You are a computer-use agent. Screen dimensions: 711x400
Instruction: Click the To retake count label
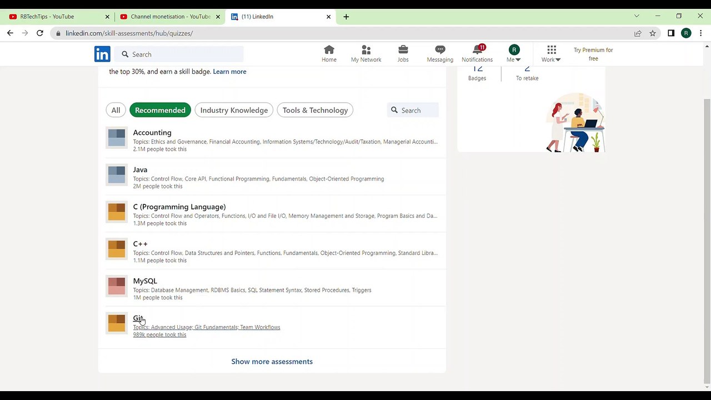[x=527, y=78]
